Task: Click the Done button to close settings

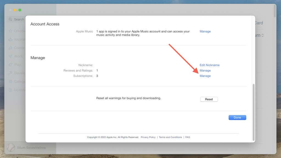Action: tap(237, 117)
